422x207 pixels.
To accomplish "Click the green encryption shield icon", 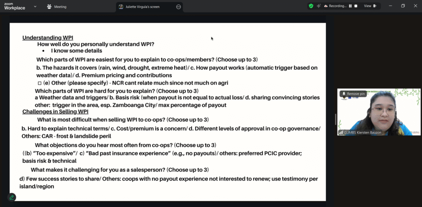I will 311,6.
